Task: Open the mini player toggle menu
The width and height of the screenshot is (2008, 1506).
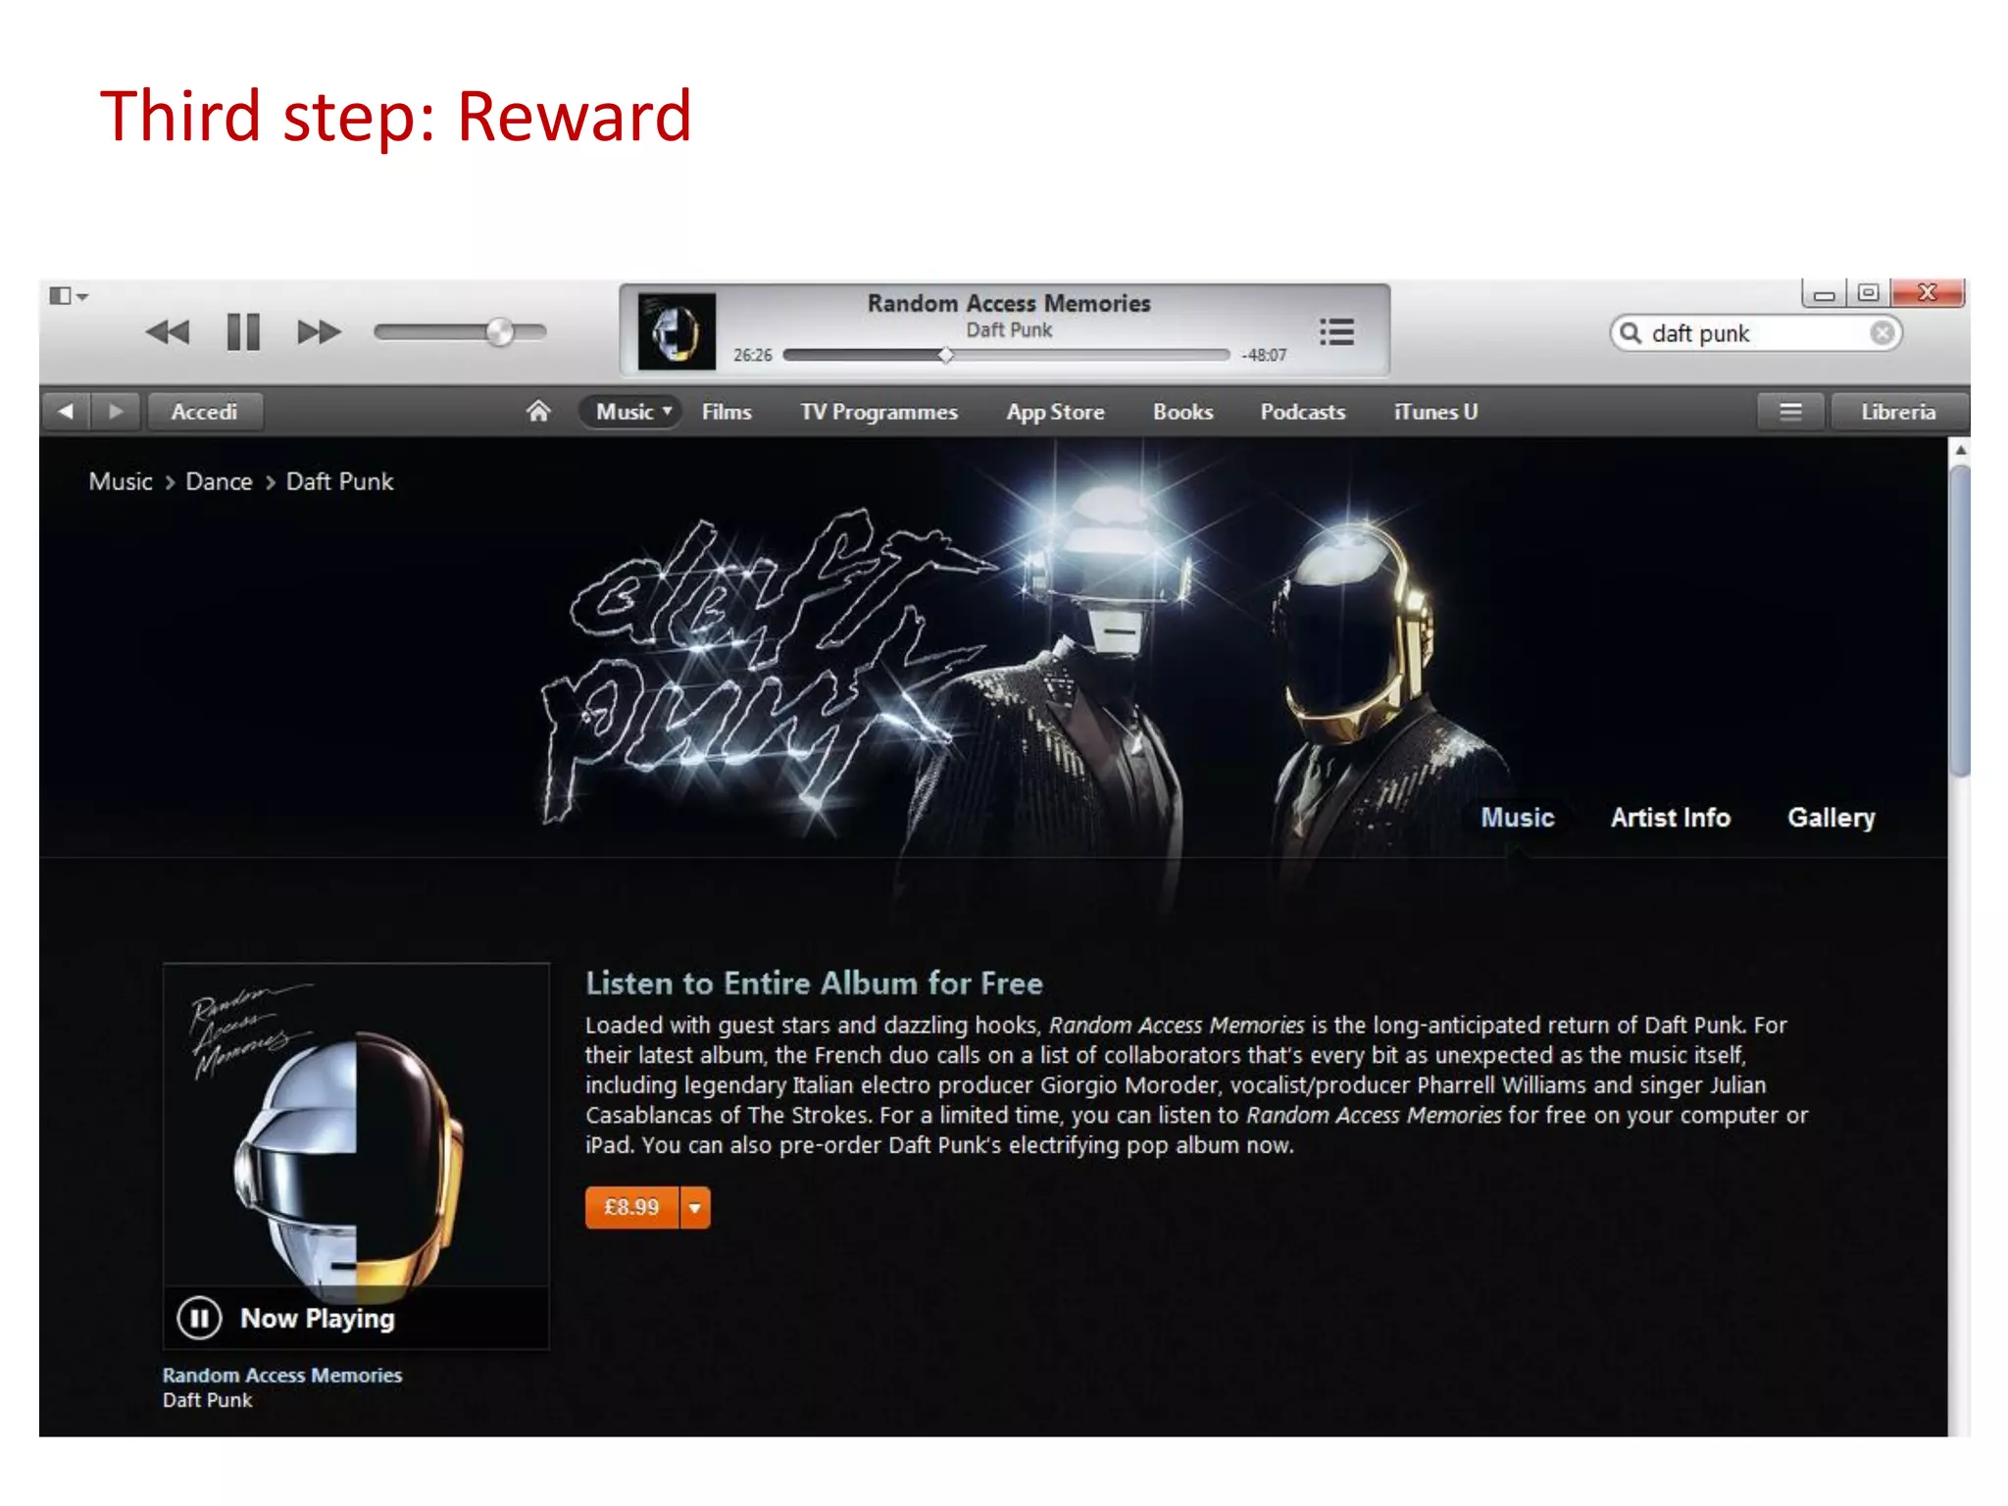Action: 69,295
